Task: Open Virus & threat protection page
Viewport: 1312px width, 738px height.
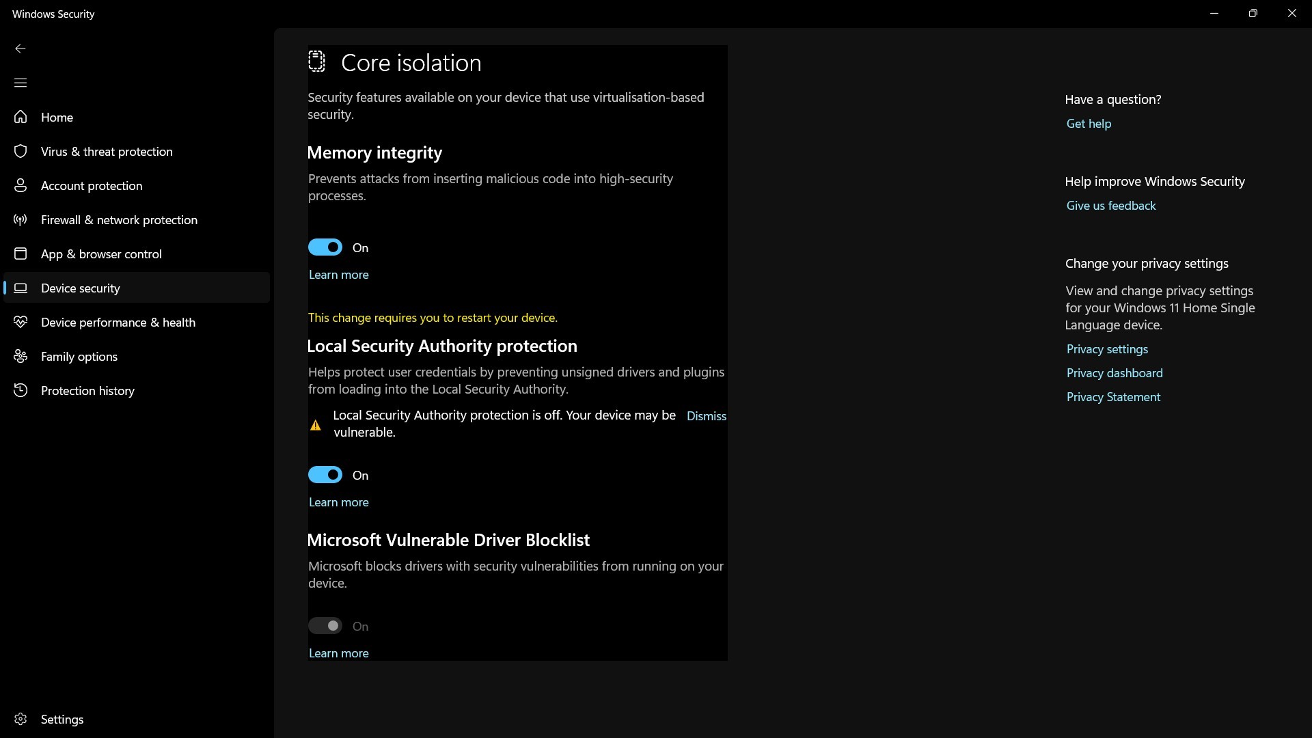Action: (x=137, y=151)
